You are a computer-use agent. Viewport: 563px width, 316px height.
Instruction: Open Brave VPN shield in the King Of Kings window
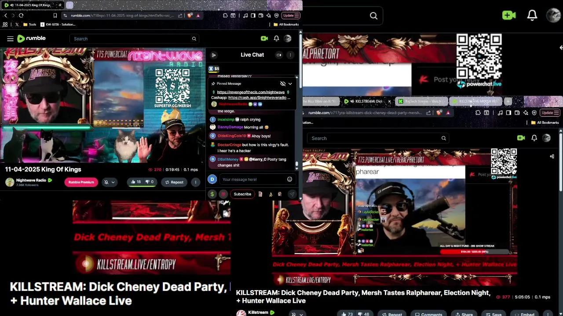pyautogui.click(x=276, y=15)
